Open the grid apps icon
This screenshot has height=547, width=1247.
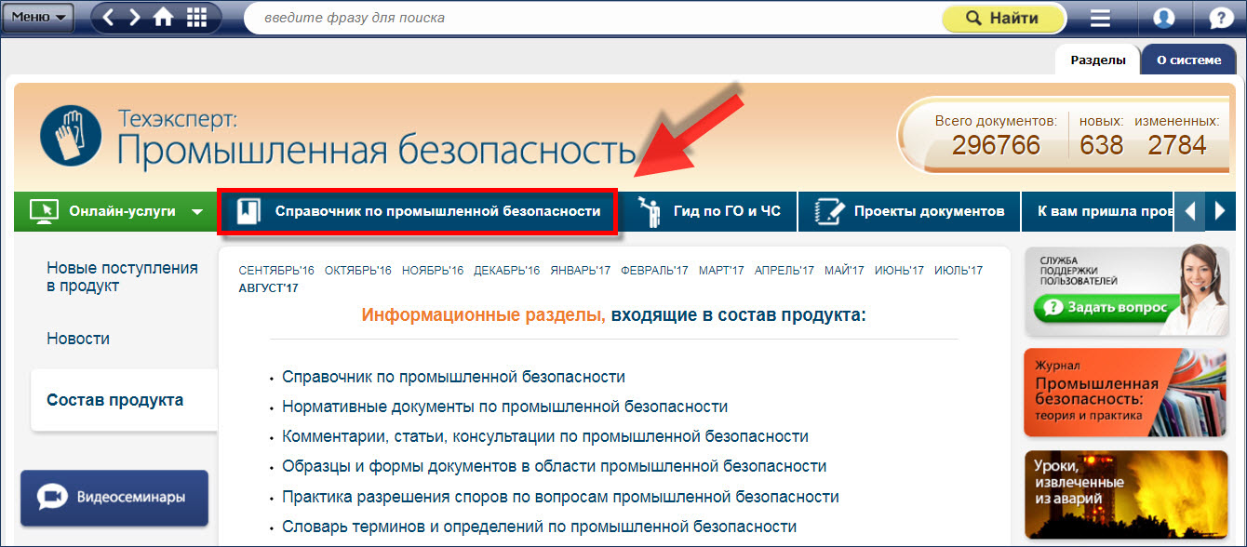196,18
